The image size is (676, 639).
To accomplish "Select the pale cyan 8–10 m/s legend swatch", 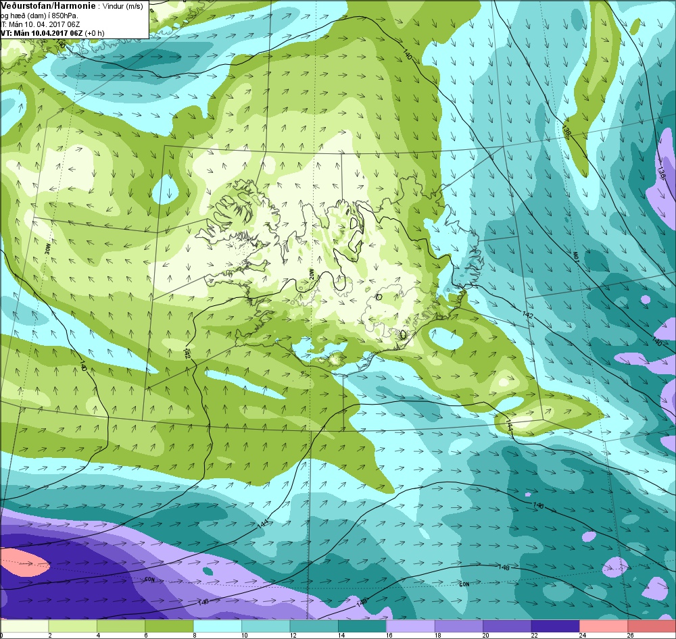I will pos(217,625).
